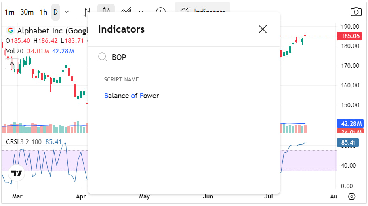Screen dimensions: 368x206
Task: Select the compare line chart icon
Action: pyautogui.click(x=126, y=11)
